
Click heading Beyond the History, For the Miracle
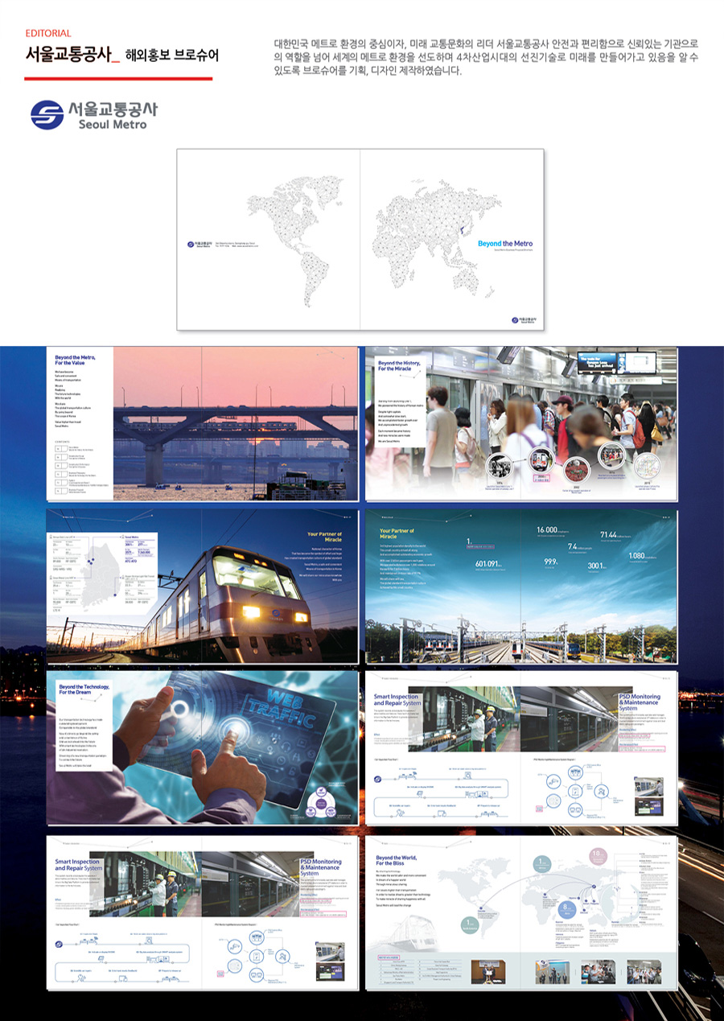pos(401,366)
